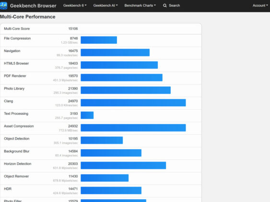Click the Horizon Detection label
Viewport: 270px width, 202px height.
click(18, 164)
